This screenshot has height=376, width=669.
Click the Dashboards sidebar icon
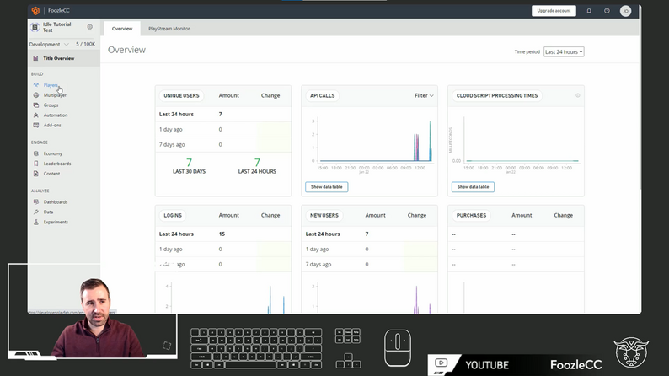coord(36,201)
